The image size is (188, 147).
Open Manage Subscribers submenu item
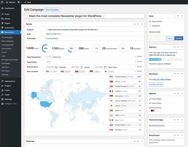coord(10,60)
